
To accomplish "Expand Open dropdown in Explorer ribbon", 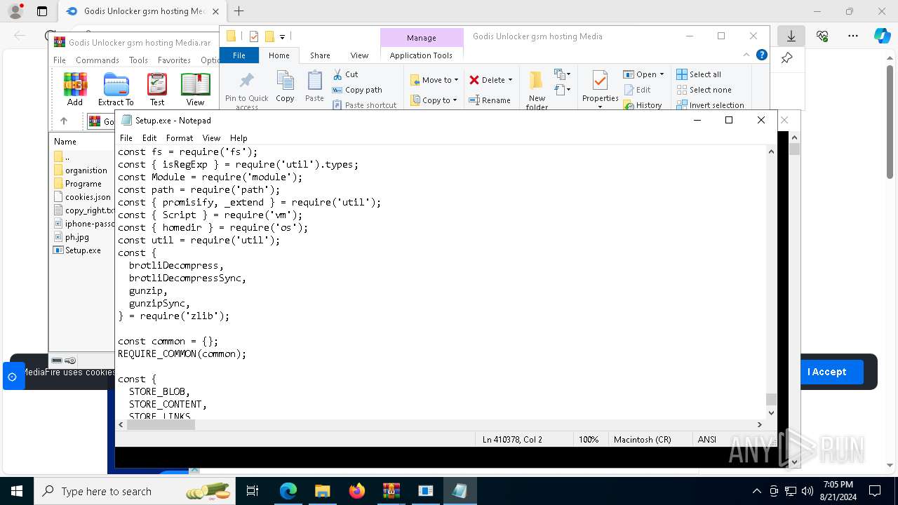I will (662, 74).
